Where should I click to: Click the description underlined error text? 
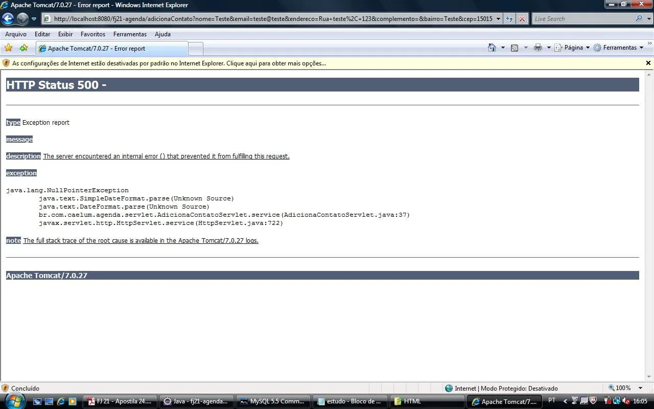[167, 156]
